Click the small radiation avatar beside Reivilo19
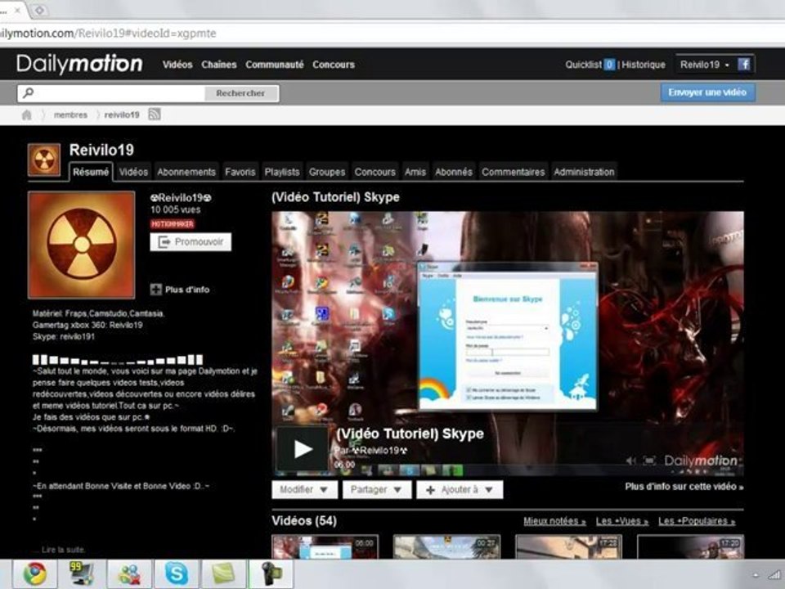Image resolution: width=785 pixels, height=589 pixels. click(x=44, y=160)
